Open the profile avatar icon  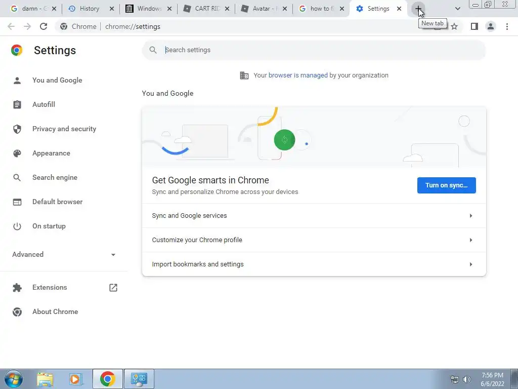pyautogui.click(x=491, y=26)
